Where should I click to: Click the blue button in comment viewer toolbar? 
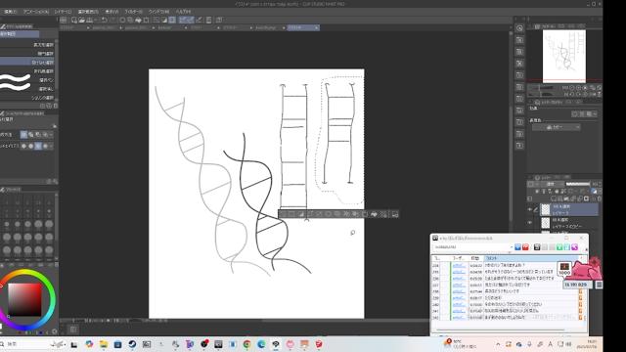coord(517,247)
